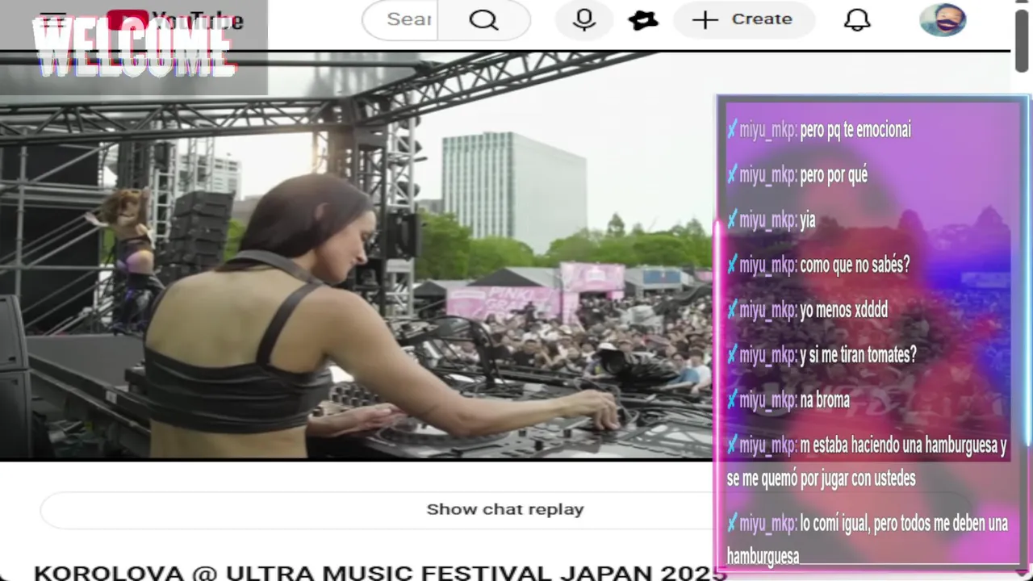Click the badge icon beside 'pero por qué'
The width and height of the screenshot is (1033, 581).
click(x=732, y=175)
